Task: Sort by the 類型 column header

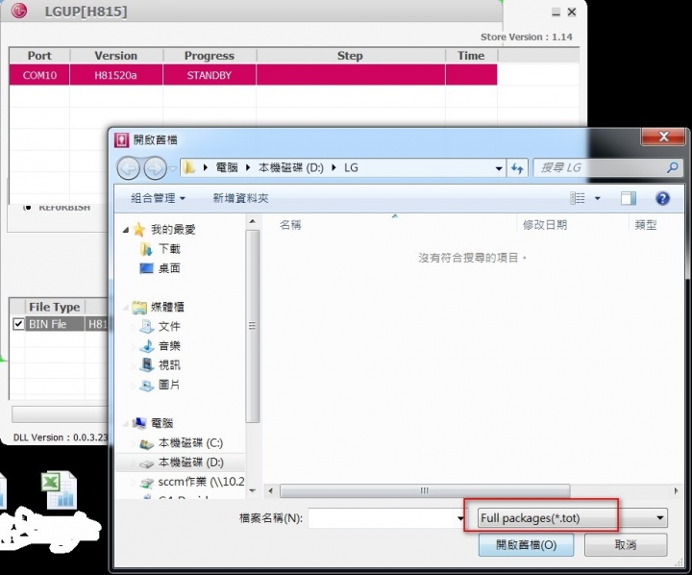Action: (646, 225)
